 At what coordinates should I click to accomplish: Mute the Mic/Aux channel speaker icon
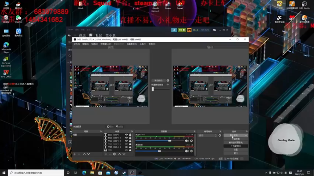point(187,141)
